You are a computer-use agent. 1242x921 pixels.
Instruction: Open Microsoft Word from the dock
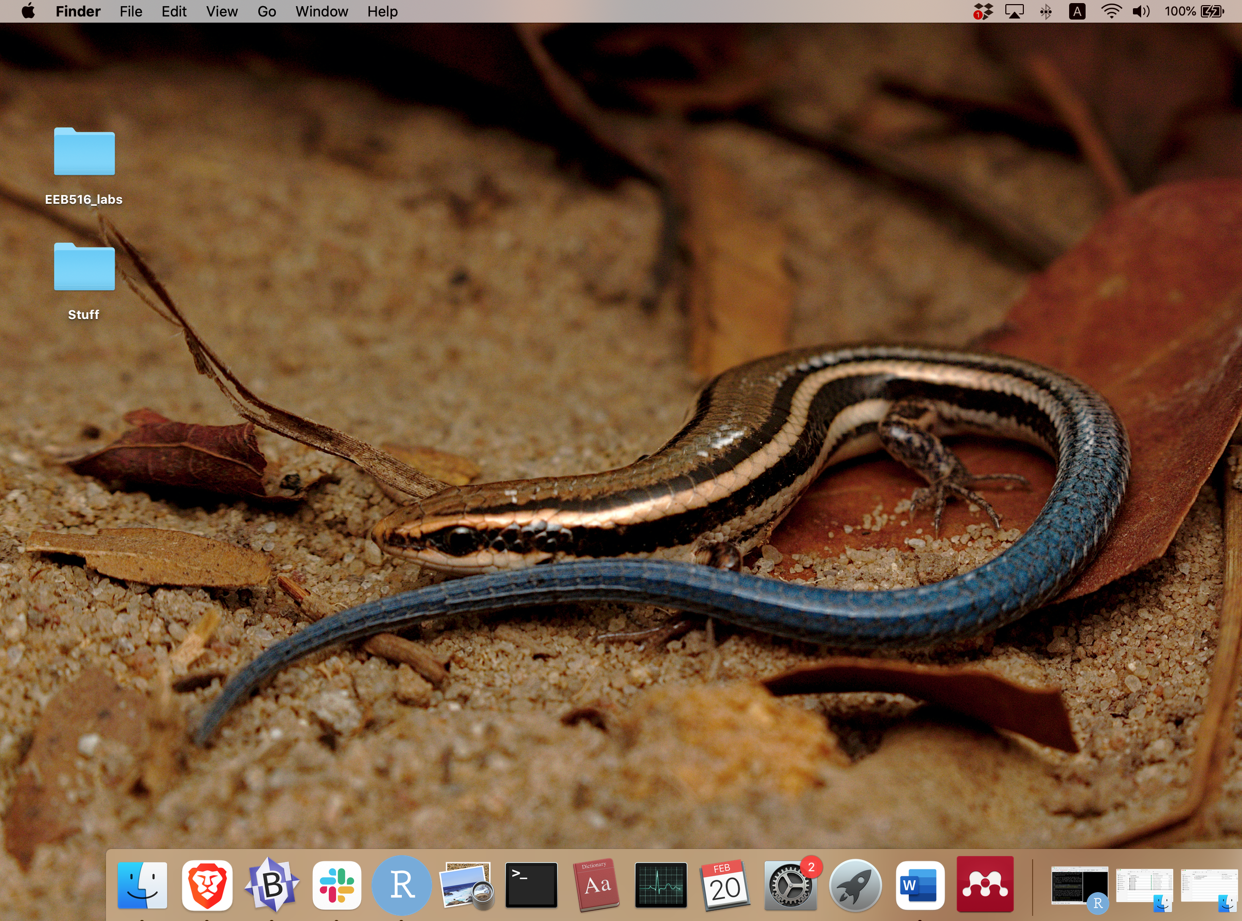tap(920, 885)
